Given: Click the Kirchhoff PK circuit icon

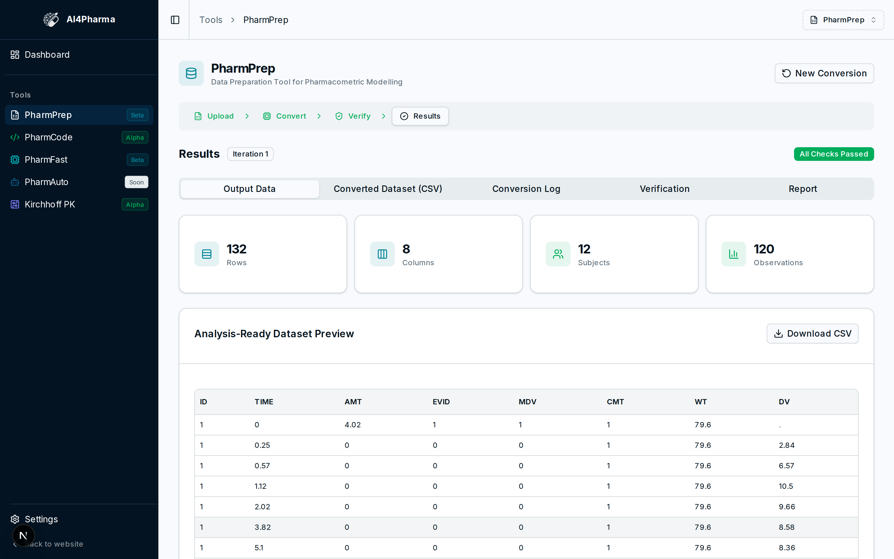Looking at the screenshot, I should tap(15, 204).
